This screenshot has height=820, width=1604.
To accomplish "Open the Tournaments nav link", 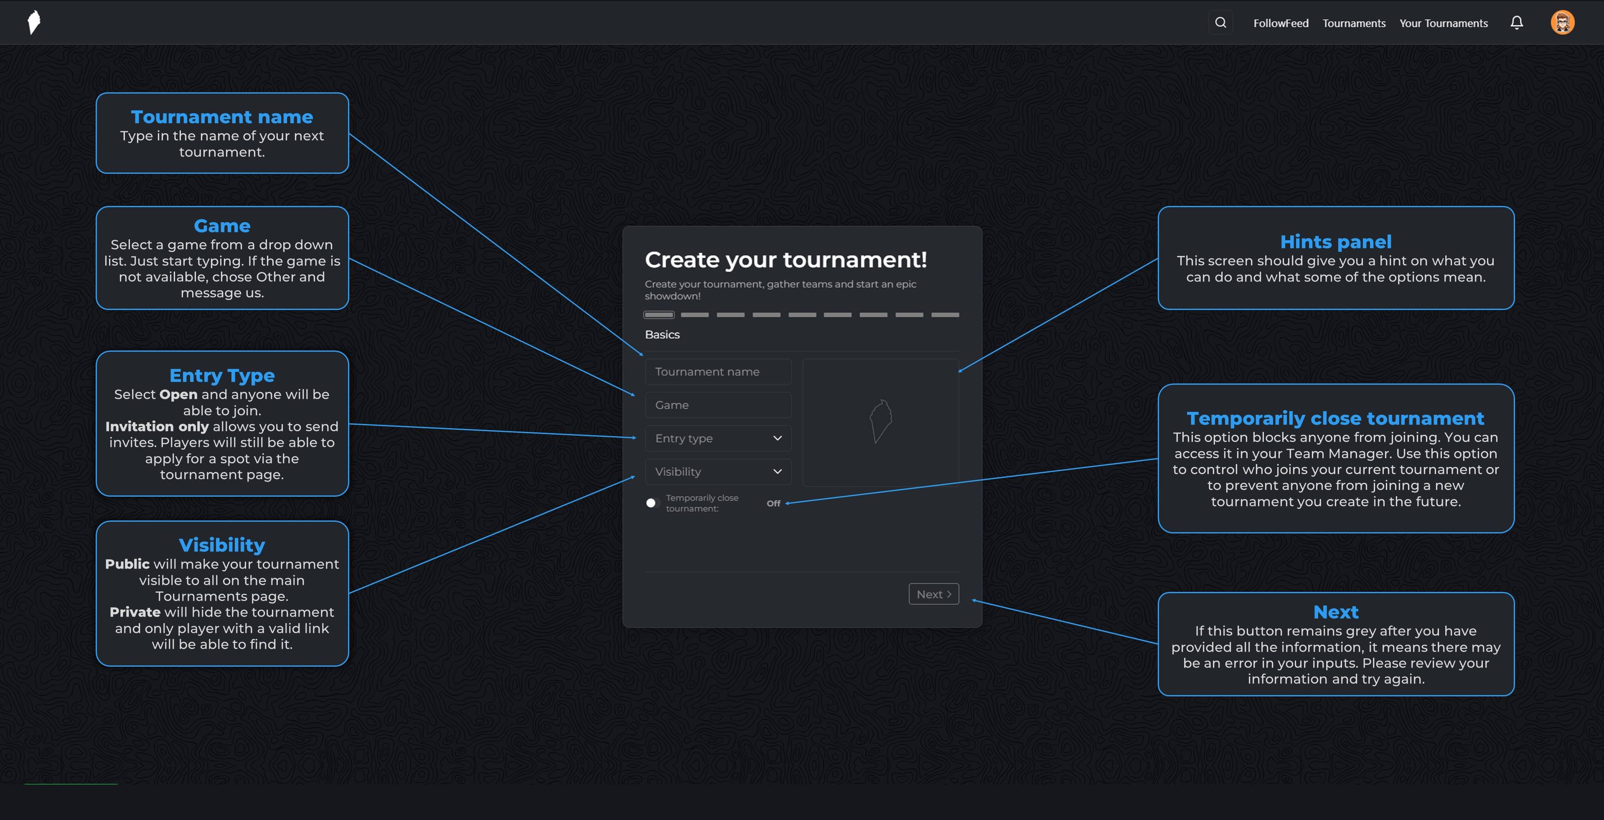I will coord(1354,23).
